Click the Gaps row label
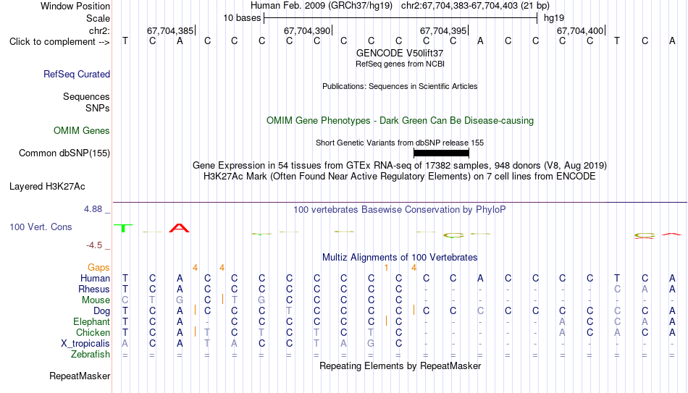This screenshot has width=688, height=393. point(98,268)
